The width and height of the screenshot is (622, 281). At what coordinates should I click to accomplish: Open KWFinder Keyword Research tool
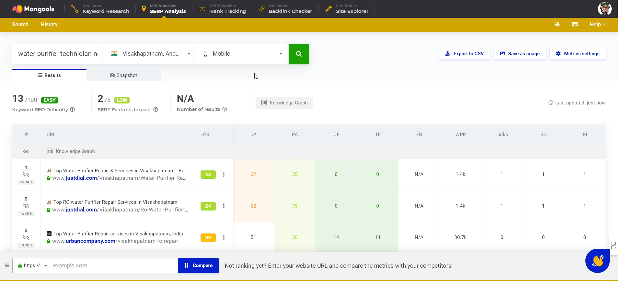[100, 9]
